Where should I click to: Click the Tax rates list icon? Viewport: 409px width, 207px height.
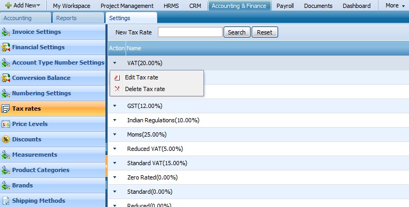(5, 109)
